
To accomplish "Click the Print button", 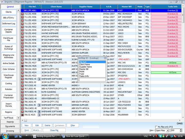I will pyautogui.click(x=27, y=130).
